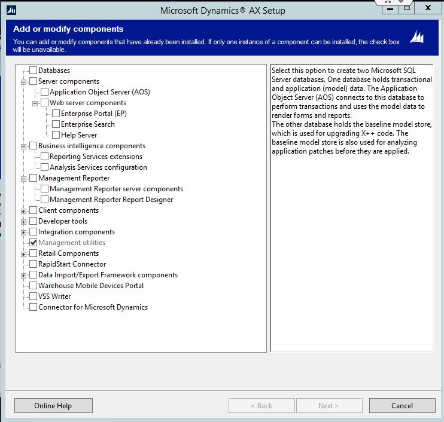The width and height of the screenshot is (444, 422).
Task: Check the VSS Writer checkbox
Action: point(33,296)
